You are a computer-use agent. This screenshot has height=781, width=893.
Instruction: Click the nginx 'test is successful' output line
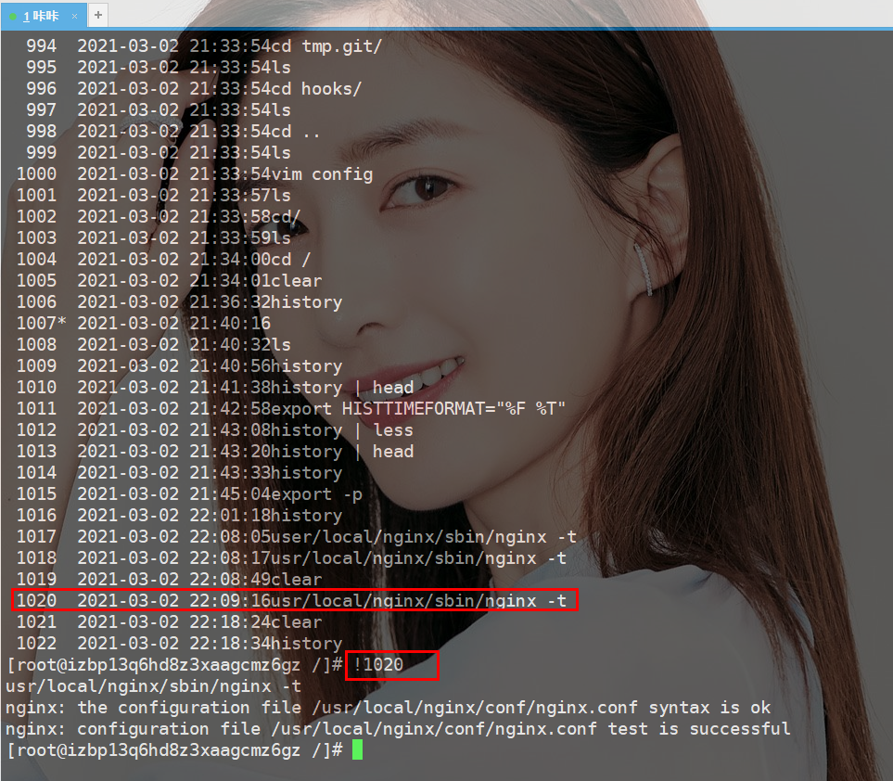pyautogui.click(x=398, y=729)
